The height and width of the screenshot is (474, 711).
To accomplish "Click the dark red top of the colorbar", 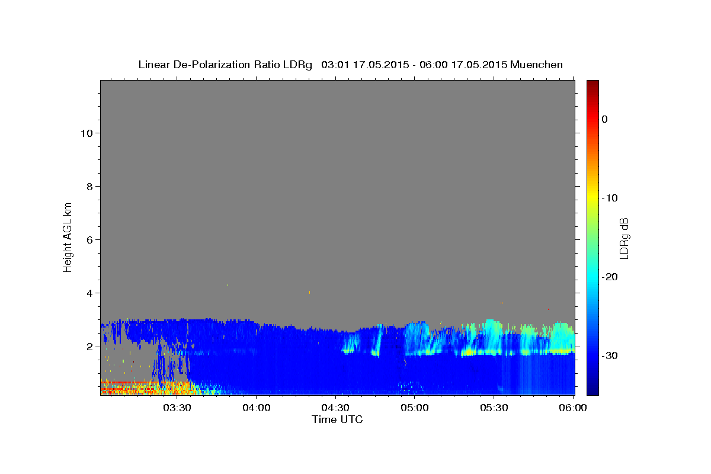I will click(x=592, y=86).
